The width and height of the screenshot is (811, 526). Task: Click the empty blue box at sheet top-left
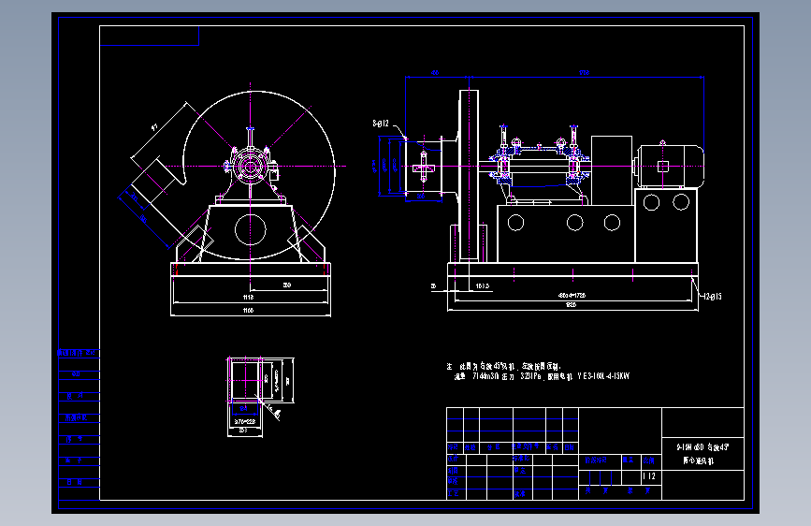coord(150,36)
